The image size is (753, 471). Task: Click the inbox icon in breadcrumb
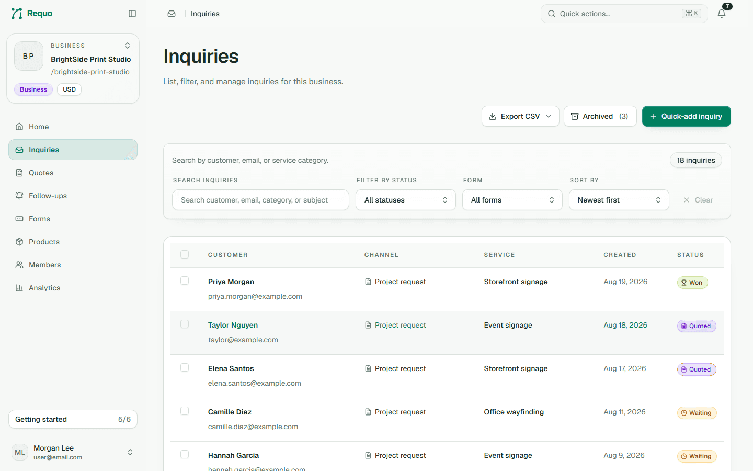tap(172, 14)
